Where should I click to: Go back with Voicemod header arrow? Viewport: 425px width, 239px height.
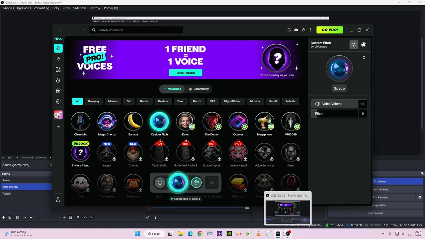84,30
